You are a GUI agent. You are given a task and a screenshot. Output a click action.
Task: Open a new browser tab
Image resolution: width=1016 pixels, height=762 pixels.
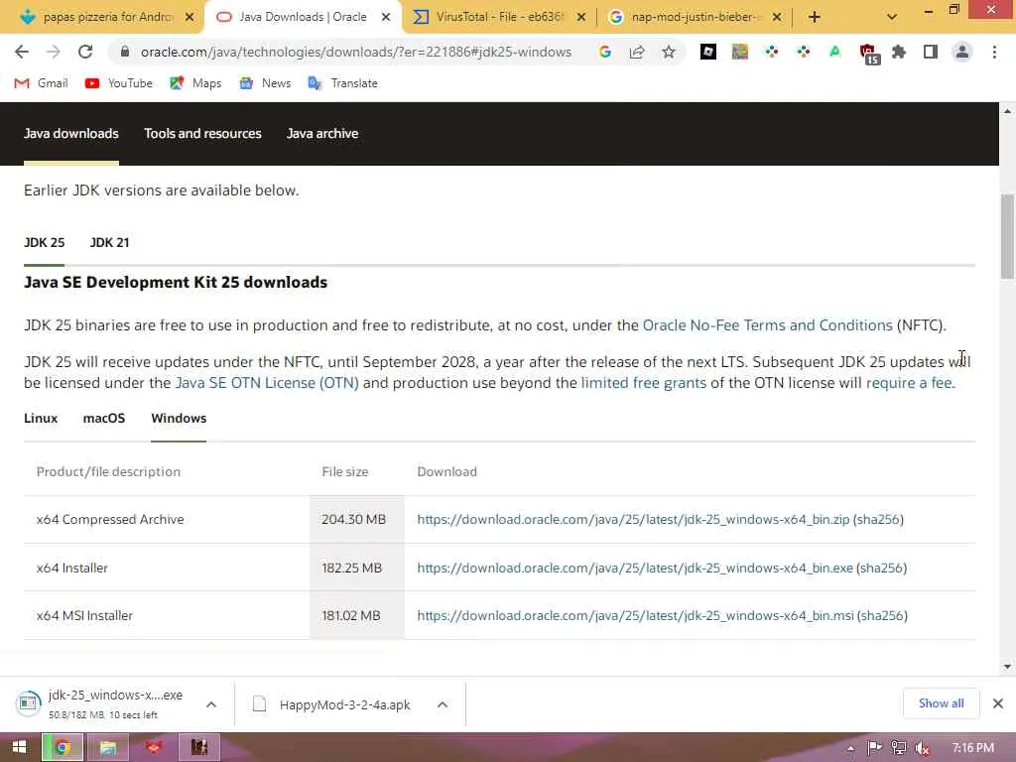815,17
